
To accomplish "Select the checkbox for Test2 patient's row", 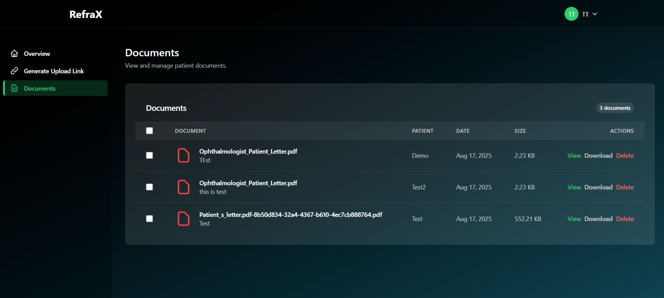I will [150, 187].
